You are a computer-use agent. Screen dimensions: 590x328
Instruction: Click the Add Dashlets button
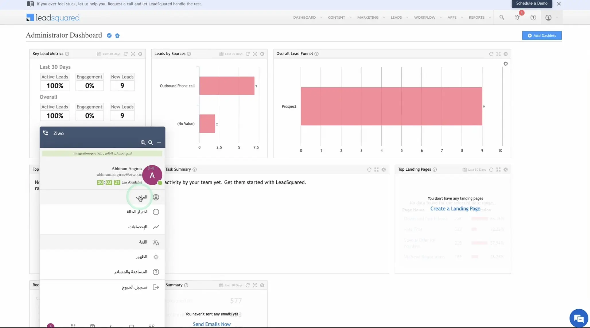(541, 36)
